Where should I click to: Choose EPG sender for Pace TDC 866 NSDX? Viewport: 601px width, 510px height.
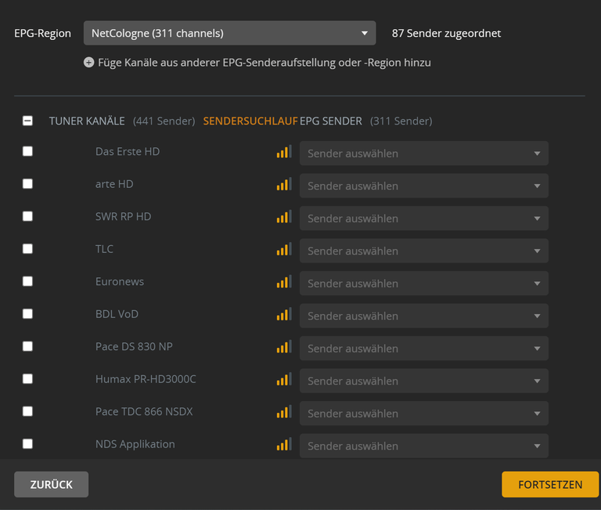pos(423,414)
